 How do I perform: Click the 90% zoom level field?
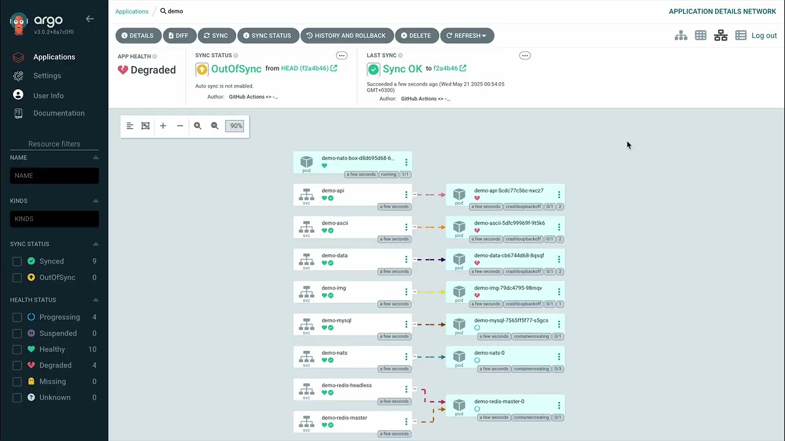pos(235,126)
